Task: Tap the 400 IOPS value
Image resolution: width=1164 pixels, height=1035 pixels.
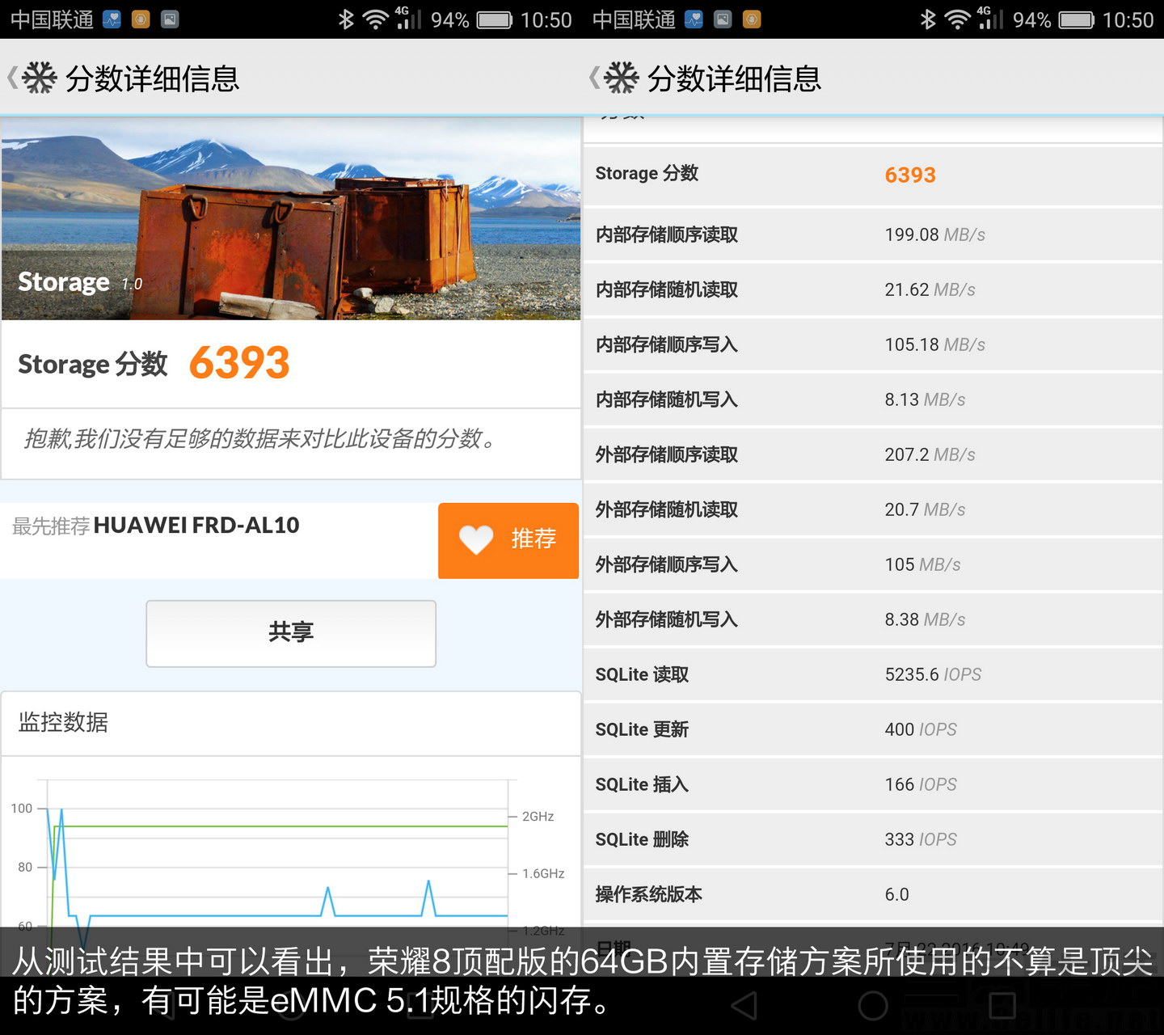Action: pyautogui.click(x=921, y=729)
